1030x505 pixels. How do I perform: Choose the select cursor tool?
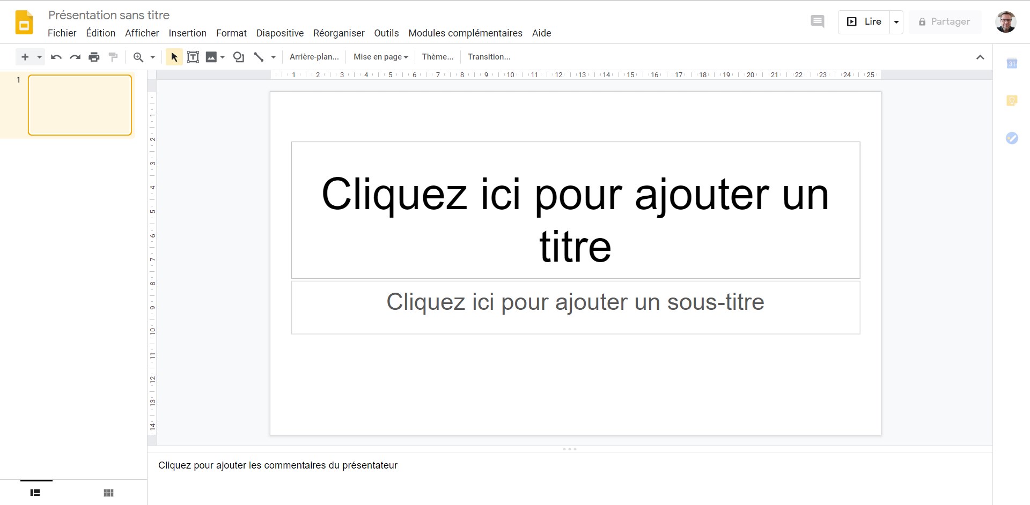[174, 57]
